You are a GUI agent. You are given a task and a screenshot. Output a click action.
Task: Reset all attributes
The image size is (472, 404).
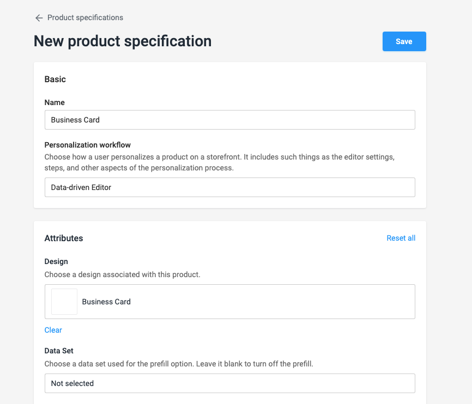tap(401, 238)
